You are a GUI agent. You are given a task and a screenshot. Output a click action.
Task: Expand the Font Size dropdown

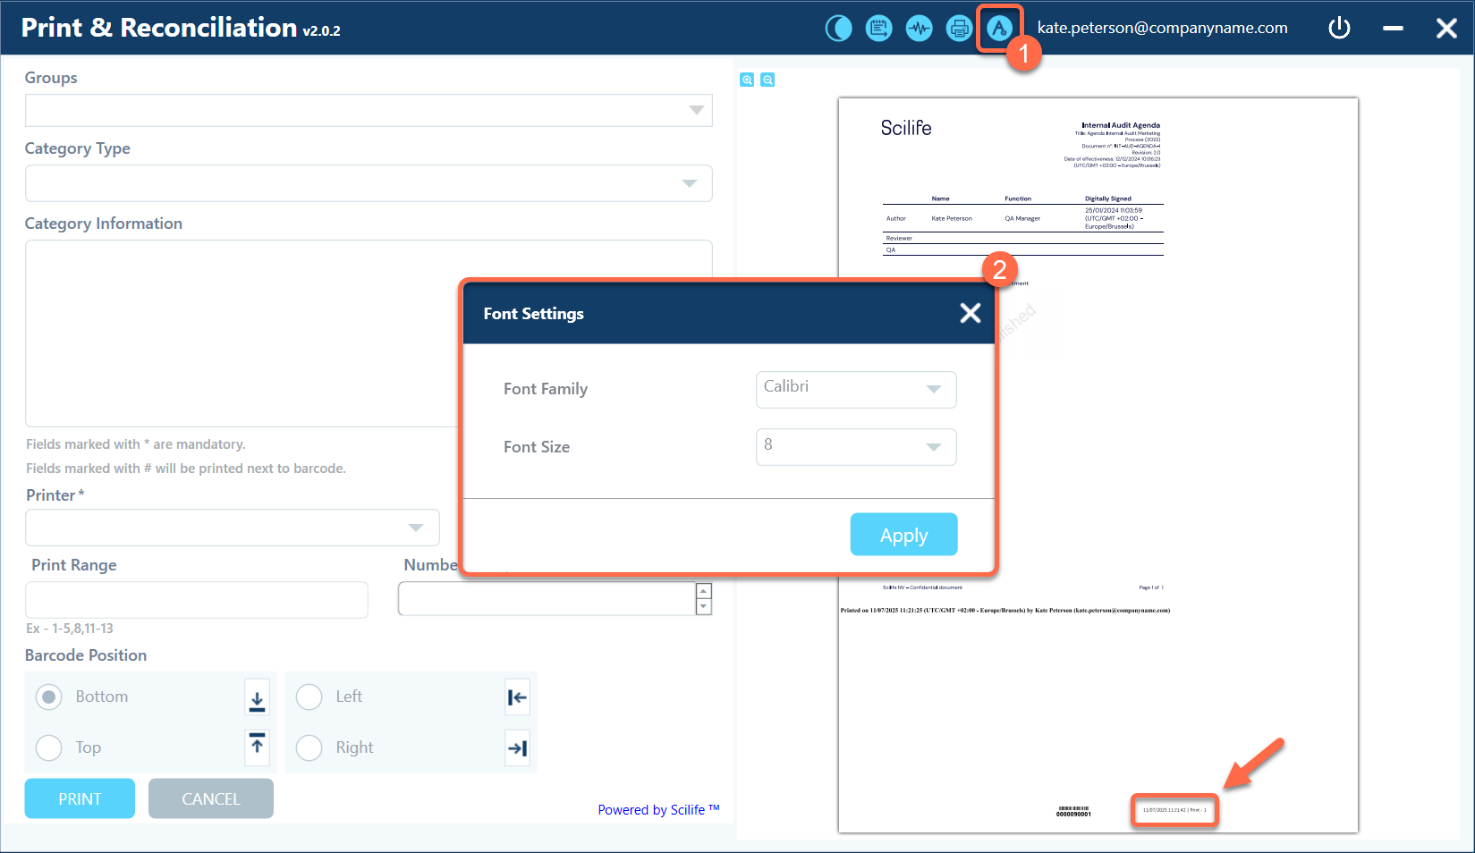click(x=856, y=447)
